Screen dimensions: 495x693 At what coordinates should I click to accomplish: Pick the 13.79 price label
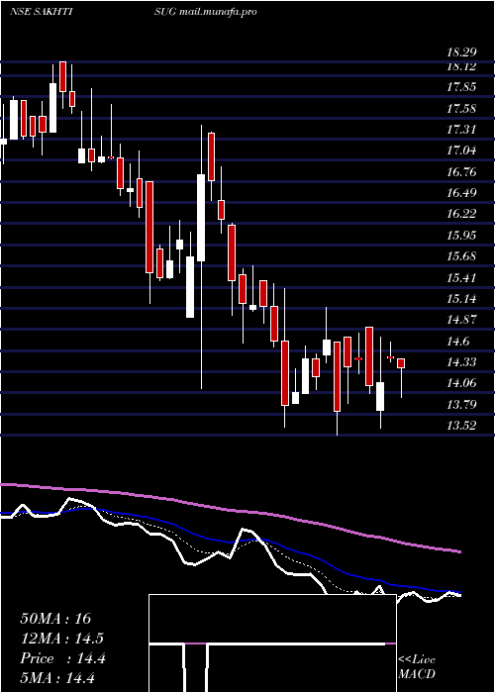click(461, 405)
